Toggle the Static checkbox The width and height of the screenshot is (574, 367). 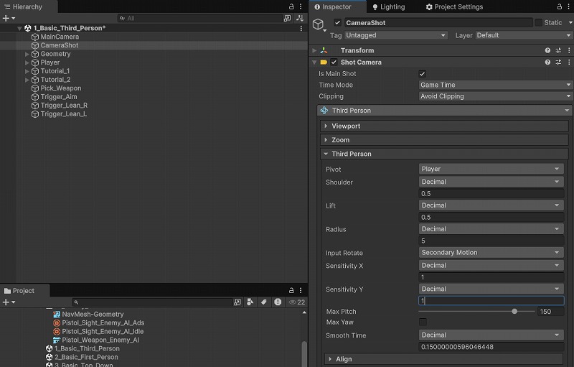click(539, 23)
